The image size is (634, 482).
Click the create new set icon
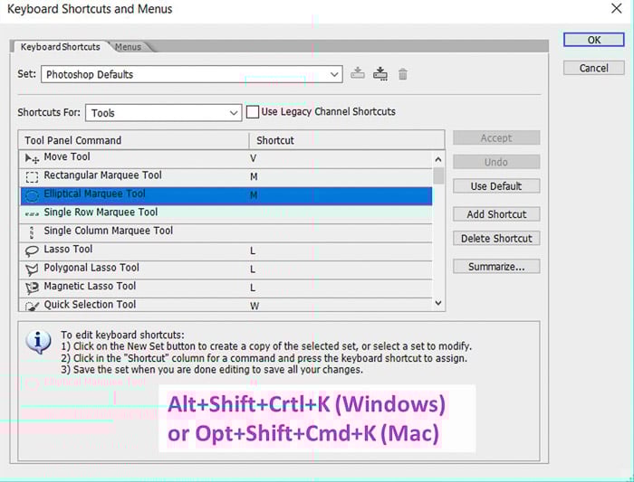click(380, 74)
